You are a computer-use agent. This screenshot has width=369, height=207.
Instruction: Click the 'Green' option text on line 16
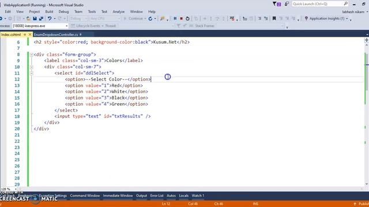[118, 104]
